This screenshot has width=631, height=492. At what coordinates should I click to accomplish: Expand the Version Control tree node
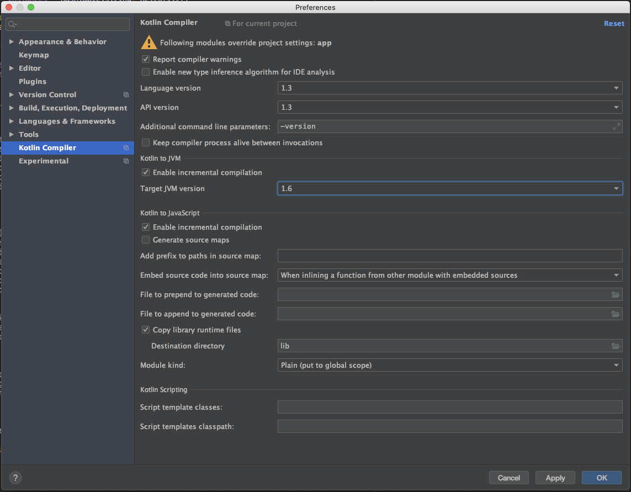[11, 94]
